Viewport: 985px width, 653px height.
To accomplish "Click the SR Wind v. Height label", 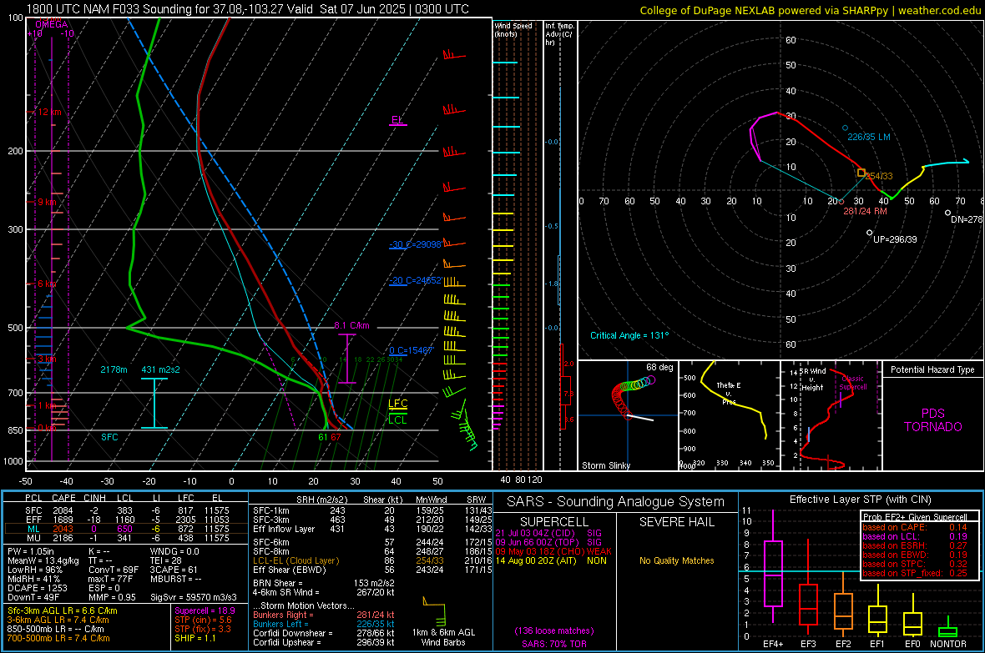I will (813, 379).
